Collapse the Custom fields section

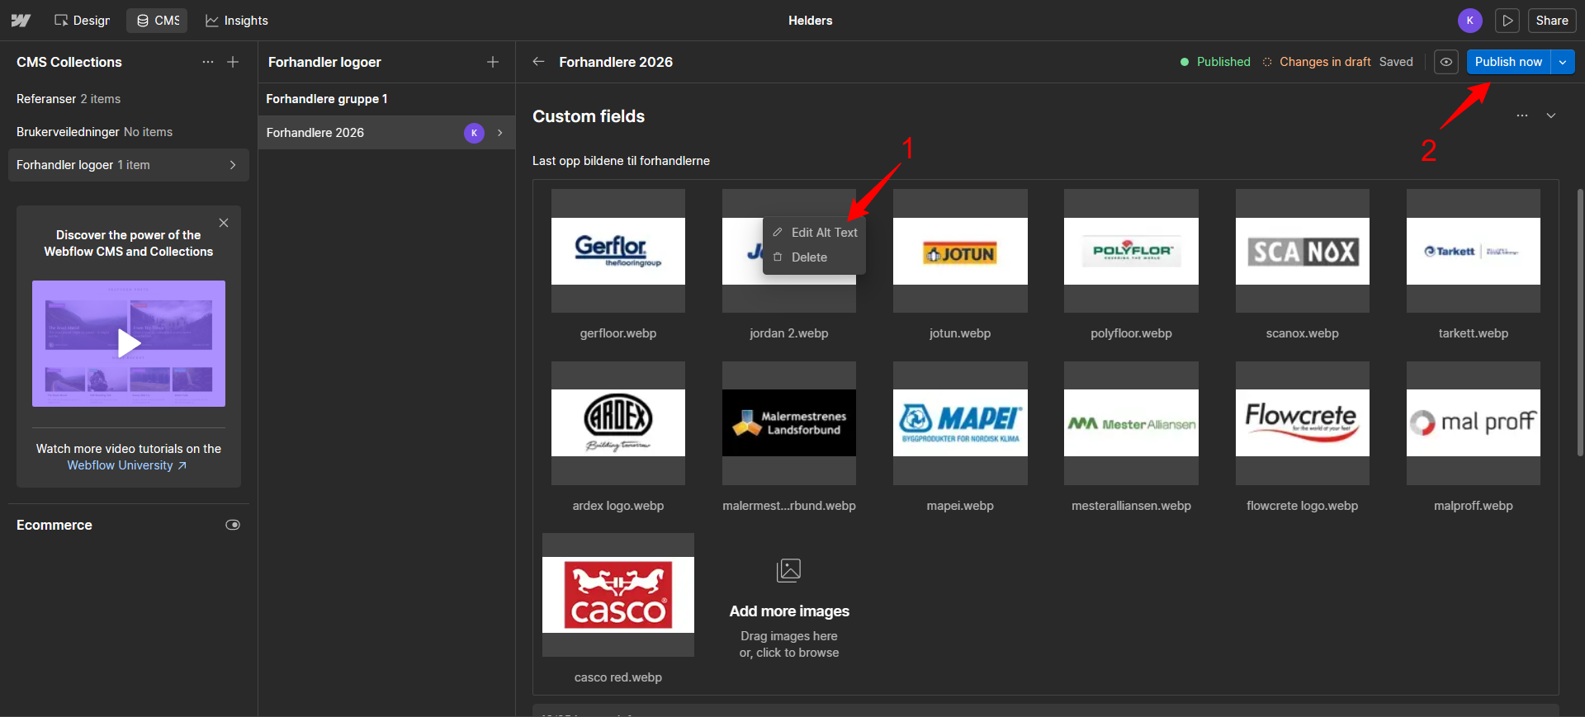coord(1551,116)
